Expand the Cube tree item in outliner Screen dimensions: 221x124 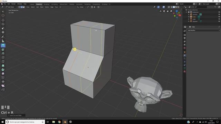tap(189, 17)
